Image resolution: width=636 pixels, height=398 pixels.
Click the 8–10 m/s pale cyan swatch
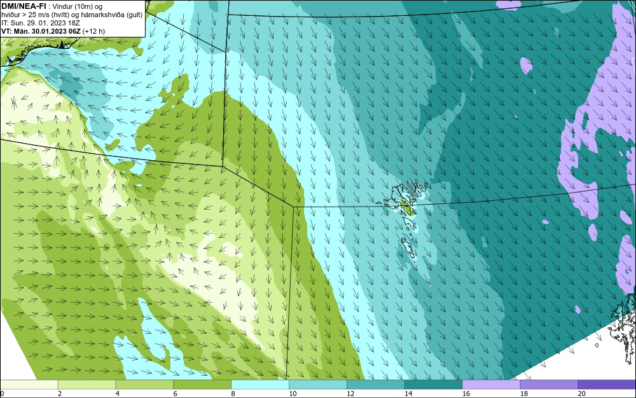pos(260,384)
